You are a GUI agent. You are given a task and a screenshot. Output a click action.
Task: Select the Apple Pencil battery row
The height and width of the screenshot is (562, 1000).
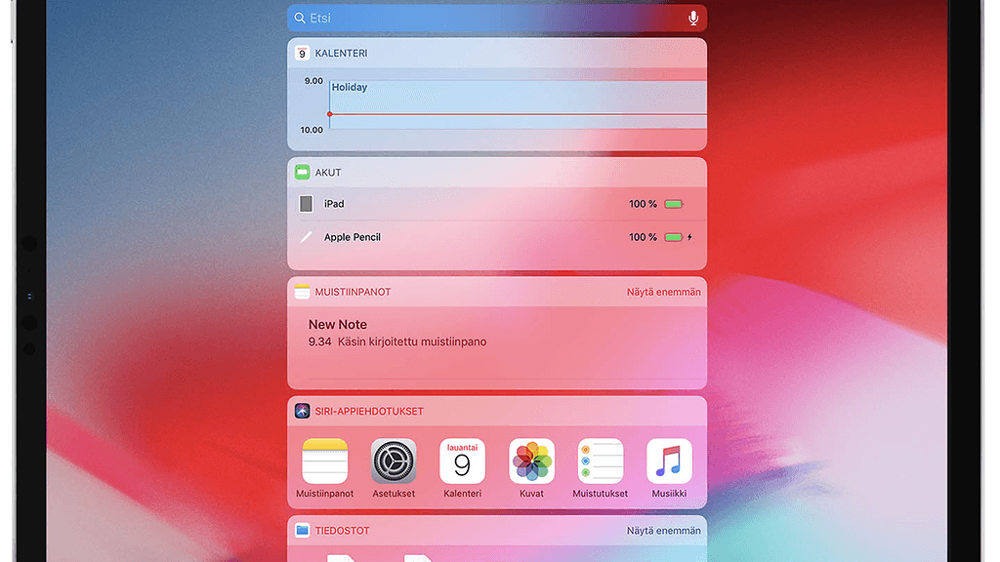tap(496, 237)
